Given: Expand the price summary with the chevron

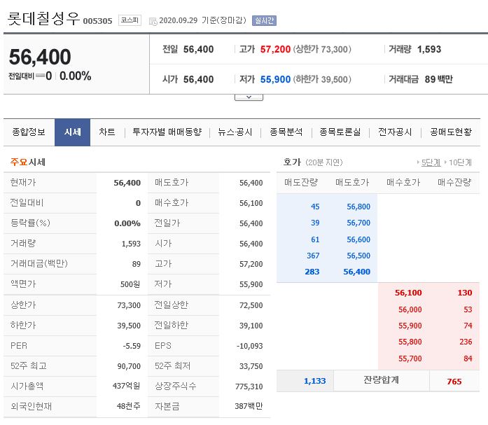Looking at the screenshot, I should coord(249,97).
